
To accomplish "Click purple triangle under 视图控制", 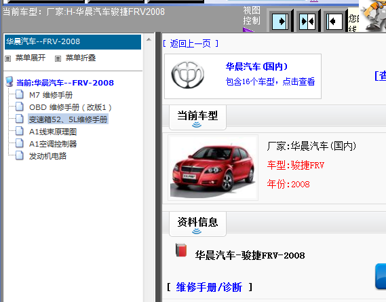I will [248, 30].
